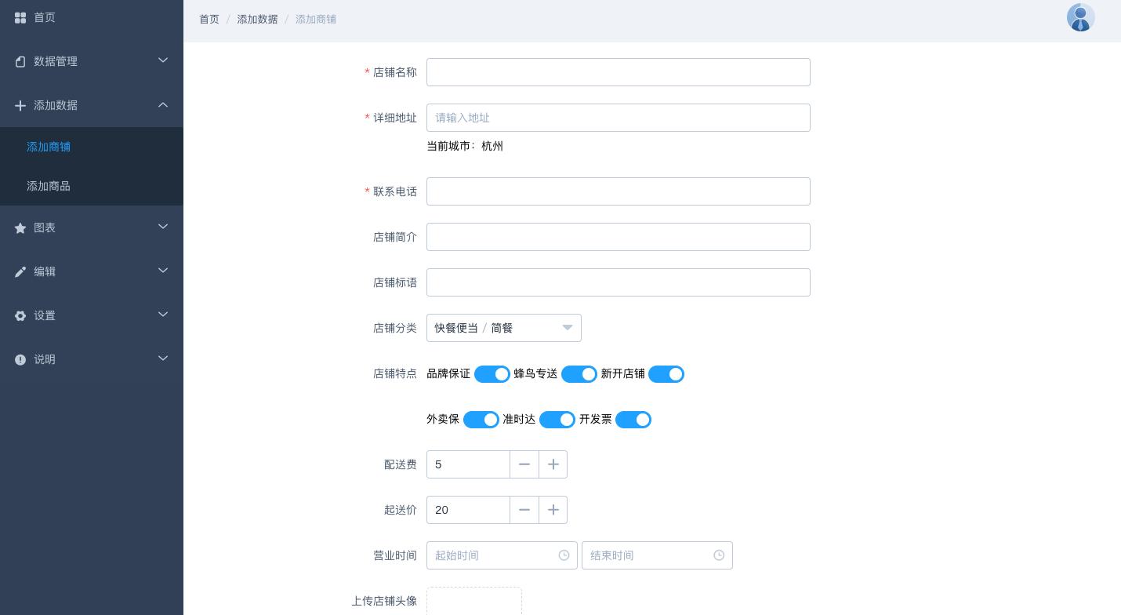1121x615 pixels.
Task: Open the 店铺分类 category dropdown
Action: click(x=504, y=328)
